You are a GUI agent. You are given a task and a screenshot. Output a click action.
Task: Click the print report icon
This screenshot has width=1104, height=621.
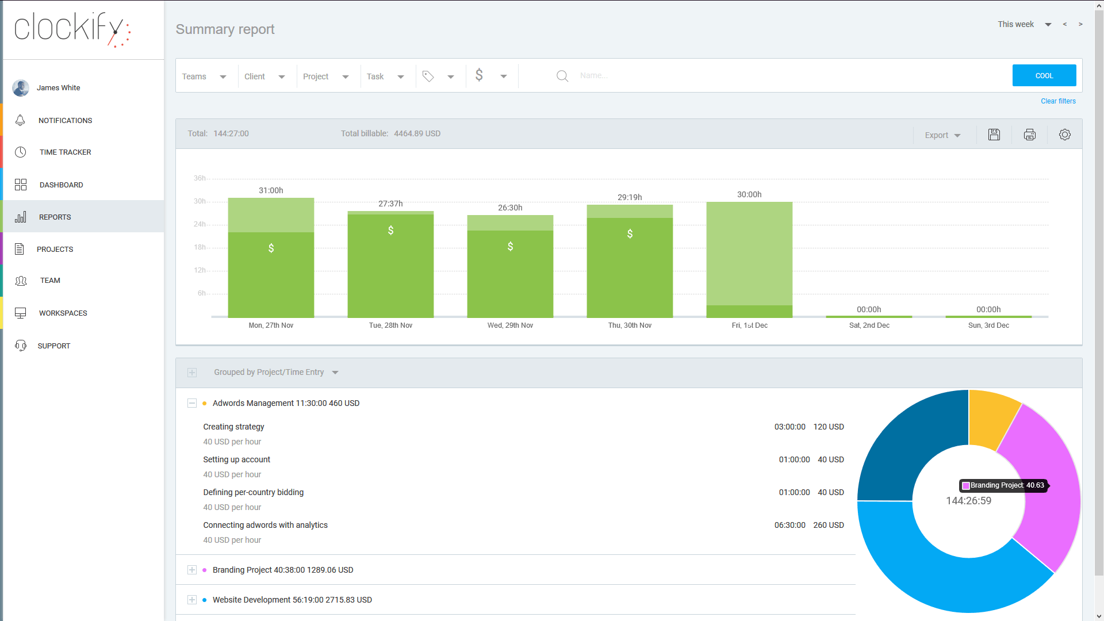(1029, 135)
